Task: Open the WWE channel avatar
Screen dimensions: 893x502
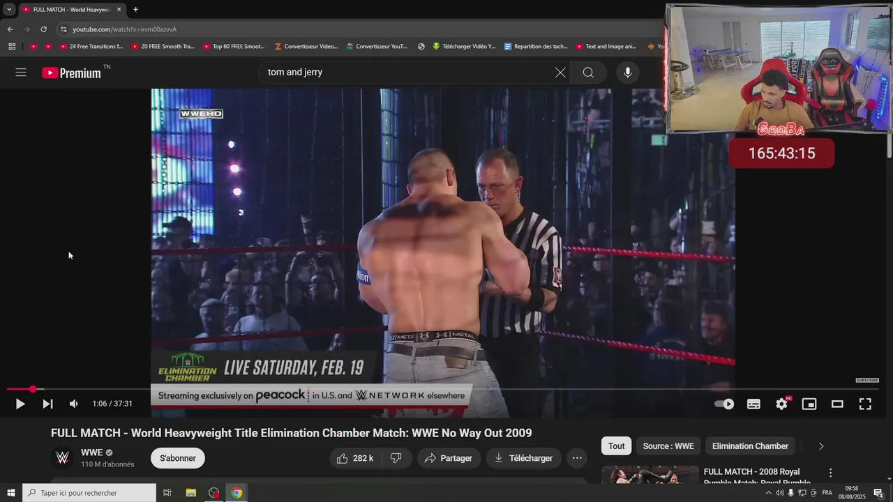Action: [x=62, y=458]
